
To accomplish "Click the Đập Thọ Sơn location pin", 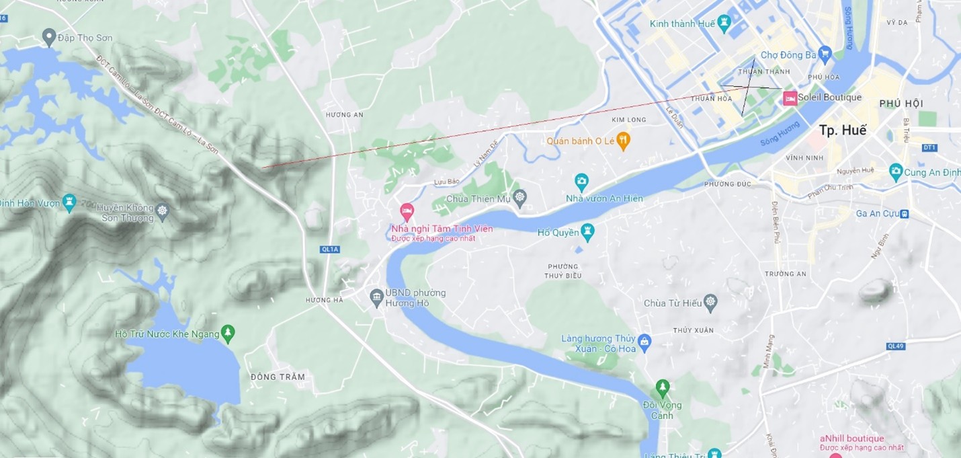I will [x=48, y=36].
